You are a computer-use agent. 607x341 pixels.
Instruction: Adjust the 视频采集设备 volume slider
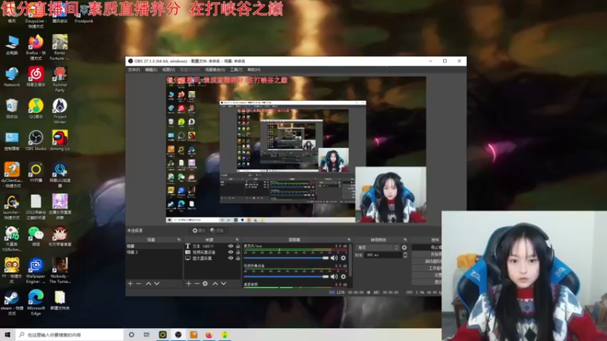click(287, 277)
